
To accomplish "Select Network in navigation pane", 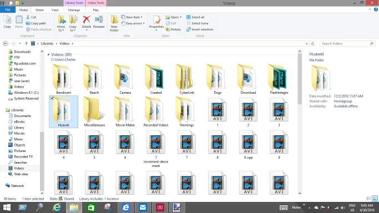I will pyautogui.click(x=17, y=186).
